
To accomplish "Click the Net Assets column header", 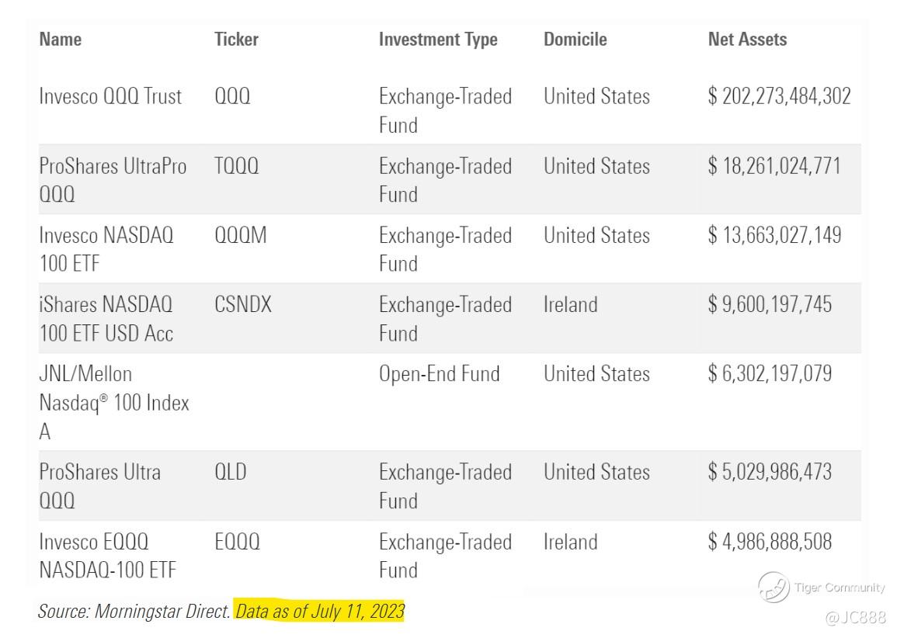I will [x=747, y=39].
